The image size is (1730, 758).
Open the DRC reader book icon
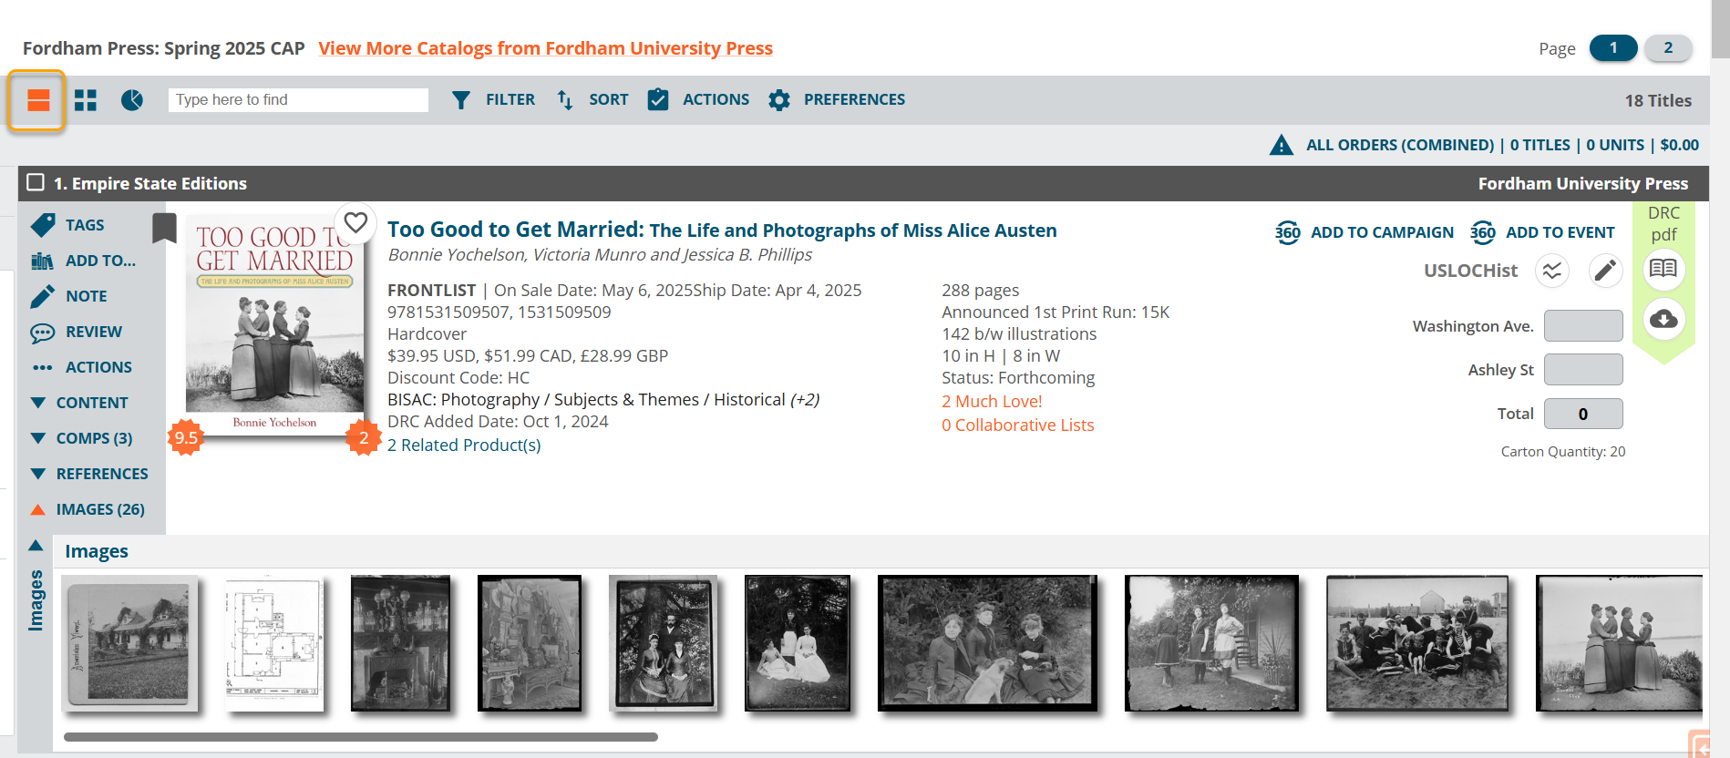point(1663,269)
